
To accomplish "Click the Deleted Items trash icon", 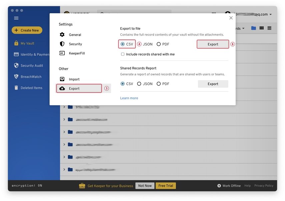I will (x=16, y=88).
